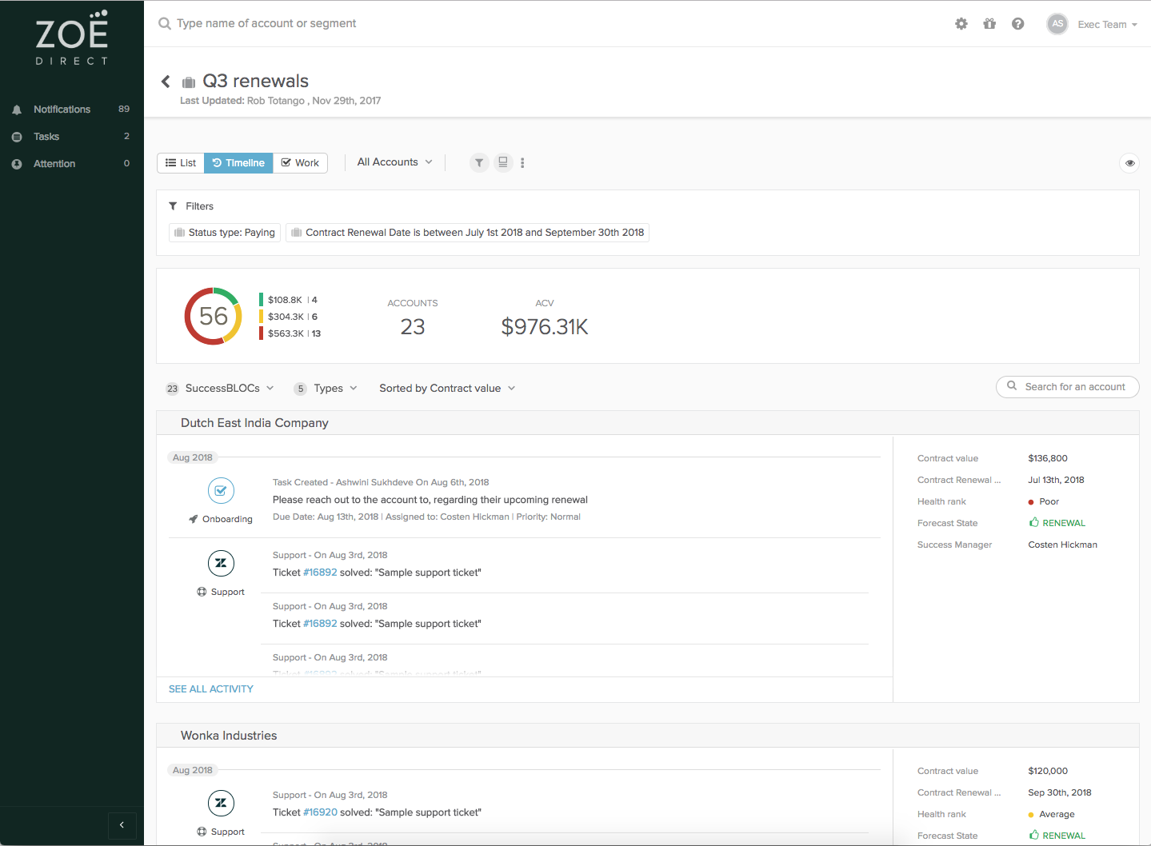Screen dimensions: 1151x846
Task: Click the Attention sidebar icon
Action: point(17,164)
